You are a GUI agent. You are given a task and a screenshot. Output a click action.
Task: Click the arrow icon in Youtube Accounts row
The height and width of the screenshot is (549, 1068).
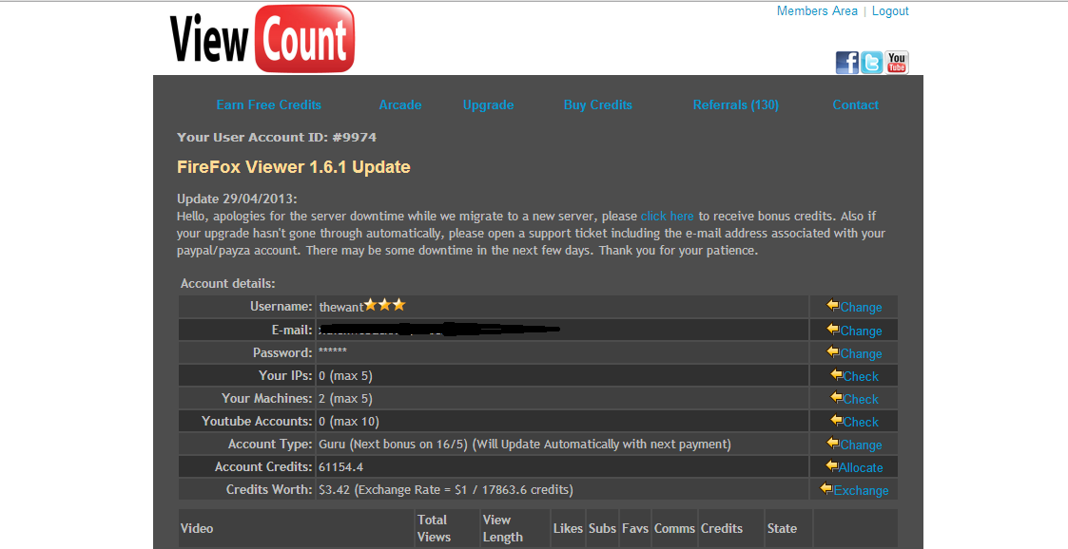836,421
